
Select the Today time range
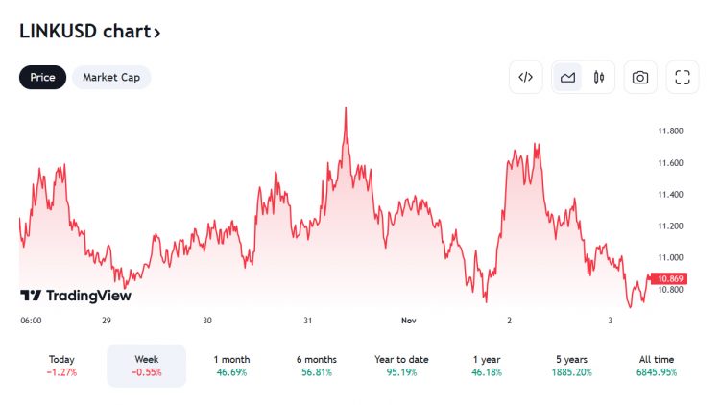click(x=61, y=366)
